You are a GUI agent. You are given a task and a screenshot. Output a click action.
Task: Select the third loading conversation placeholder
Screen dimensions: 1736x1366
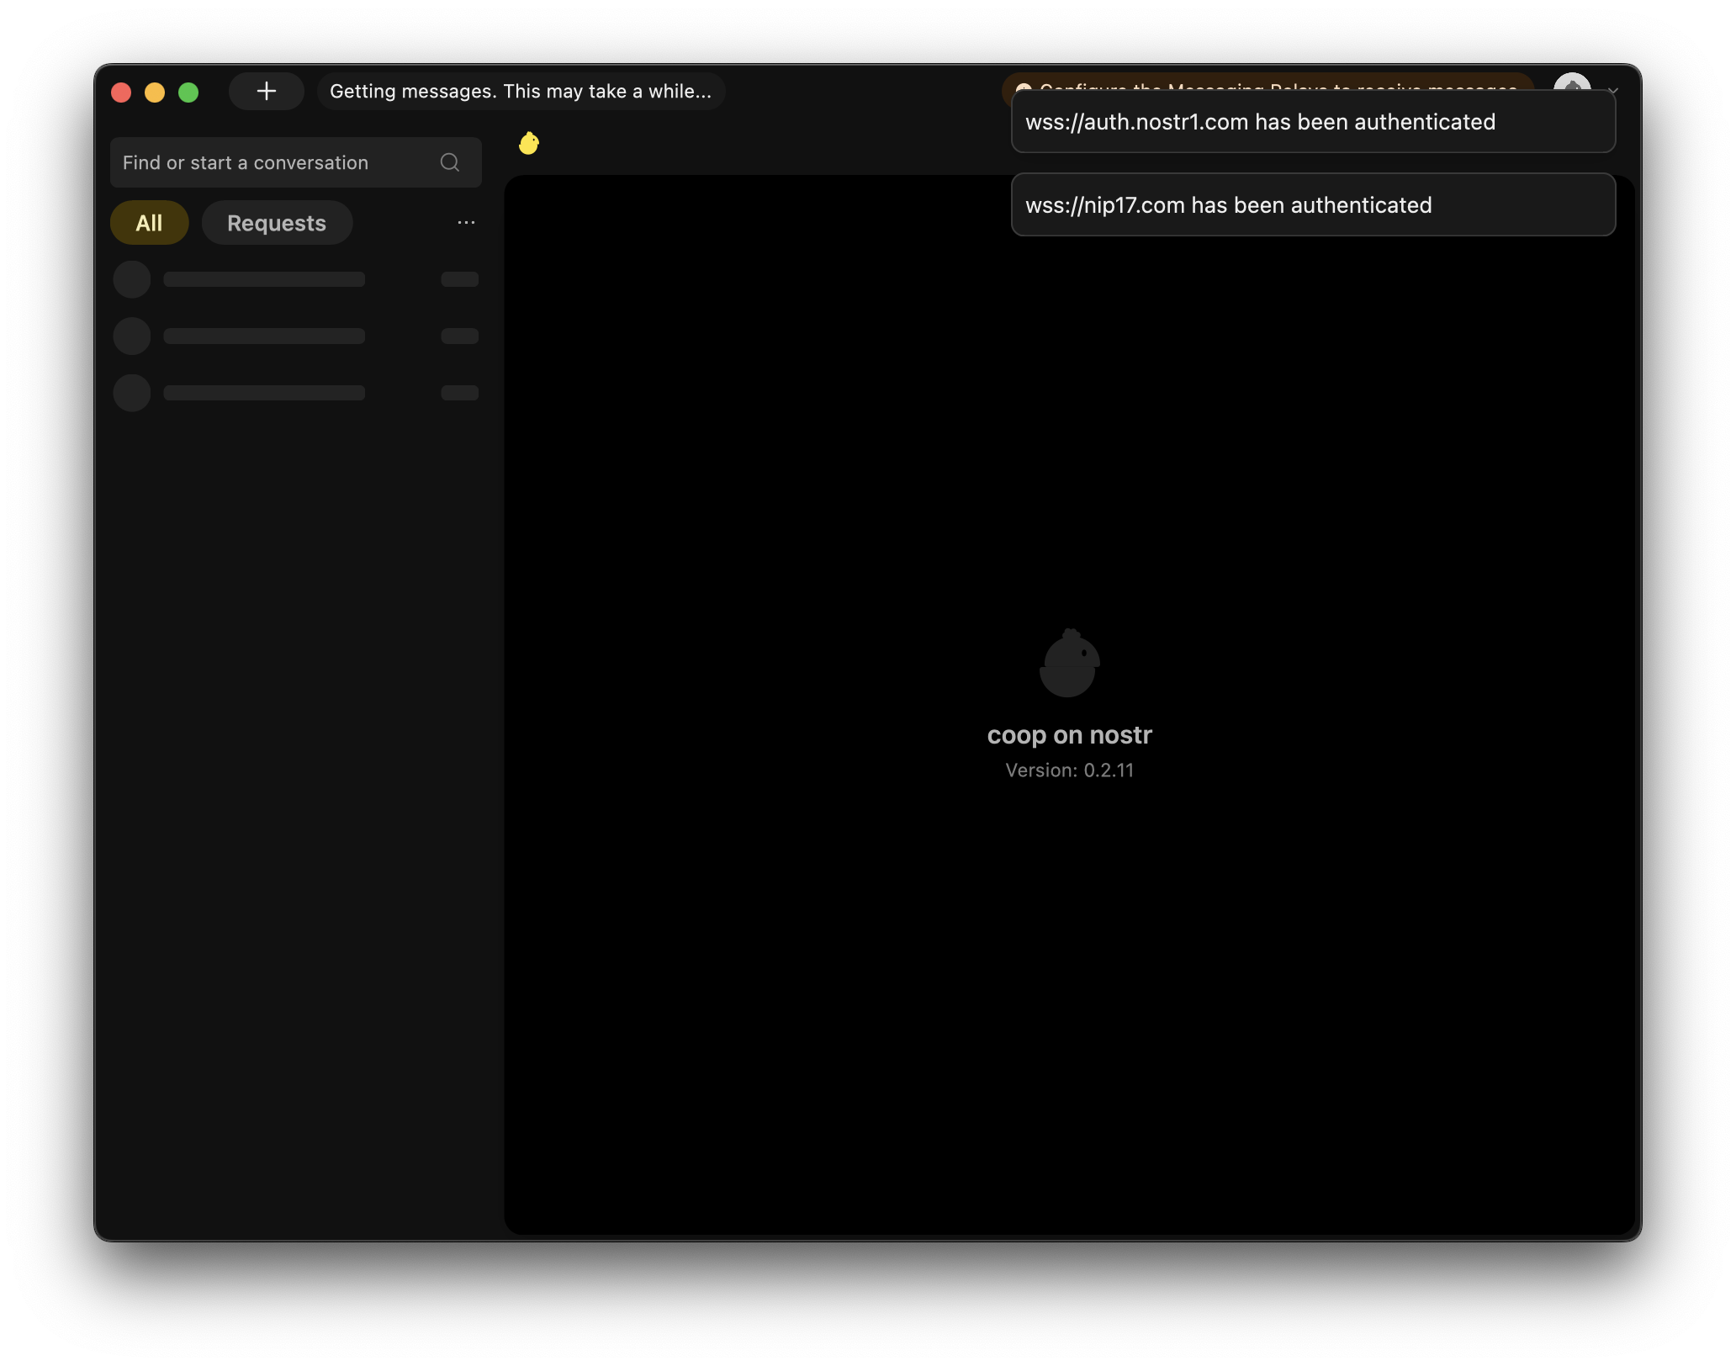[295, 393]
